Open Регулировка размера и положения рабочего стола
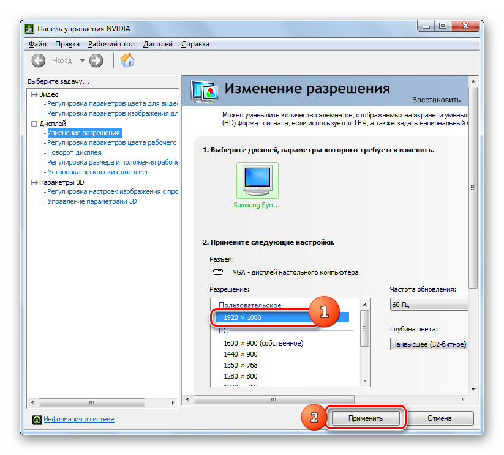504x455 pixels. click(113, 162)
